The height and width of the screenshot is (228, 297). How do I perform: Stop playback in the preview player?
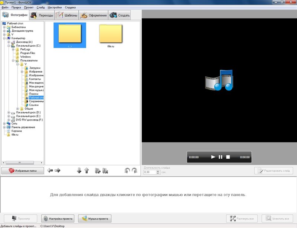228,157
